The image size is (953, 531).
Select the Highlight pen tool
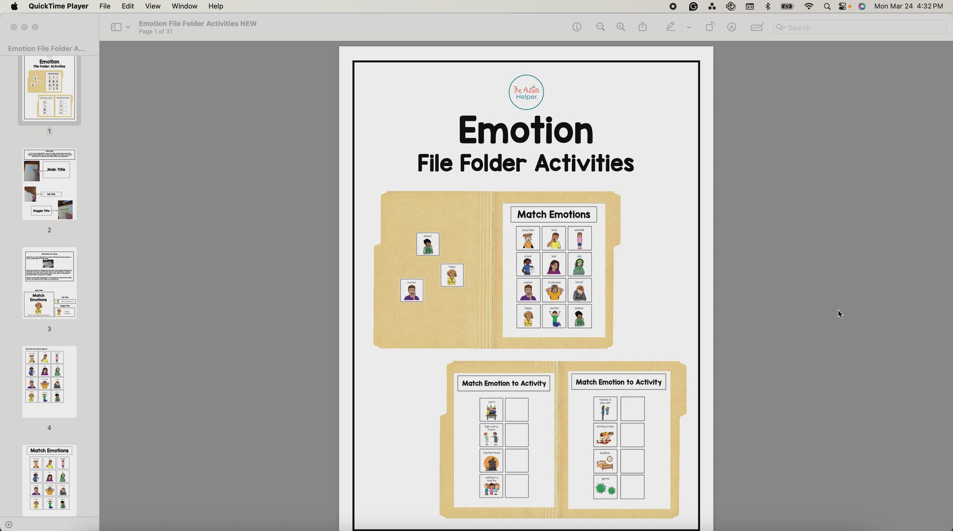click(x=670, y=27)
